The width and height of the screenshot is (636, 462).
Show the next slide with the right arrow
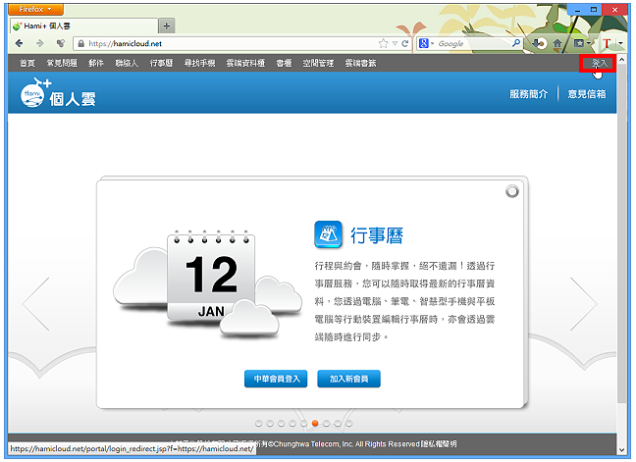click(584, 303)
